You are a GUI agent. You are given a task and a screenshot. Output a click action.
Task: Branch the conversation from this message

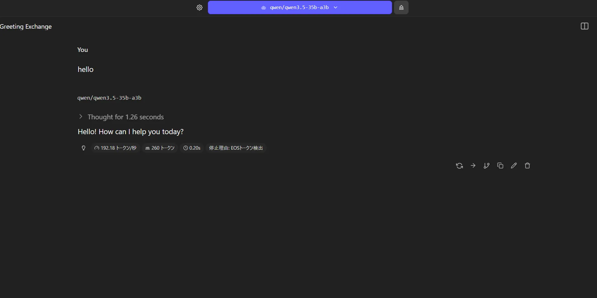(x=486, y=166)
